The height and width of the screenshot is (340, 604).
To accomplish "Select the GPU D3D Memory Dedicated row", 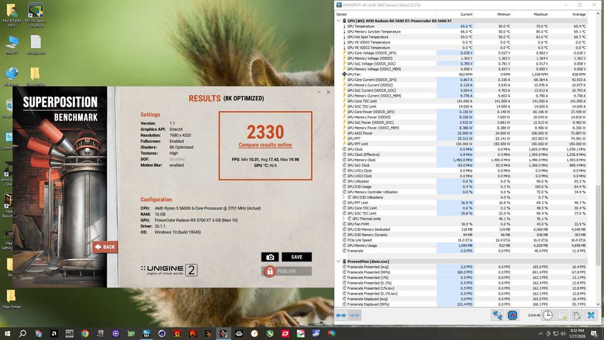I will tap(465, 229).
